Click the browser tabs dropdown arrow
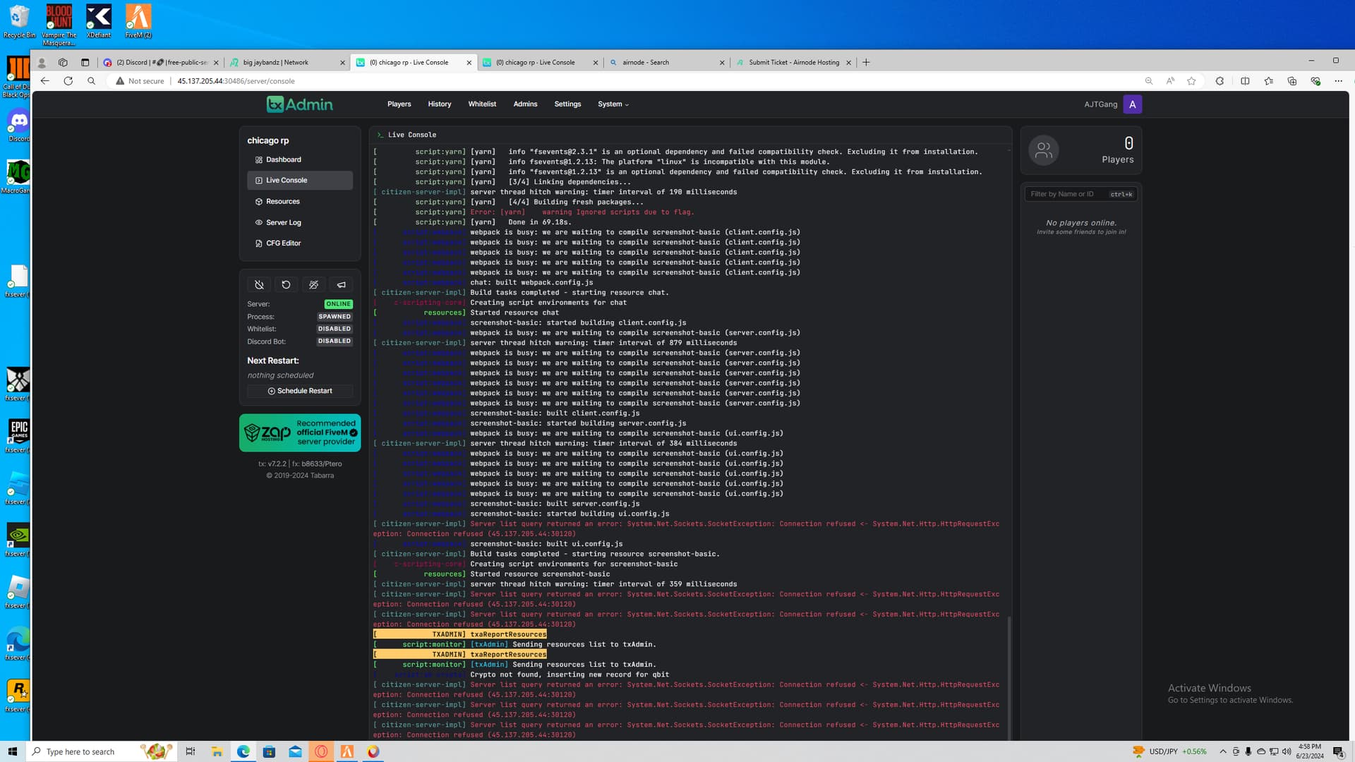The height and width of the screenshot is (762, 1355). [84, 62]
